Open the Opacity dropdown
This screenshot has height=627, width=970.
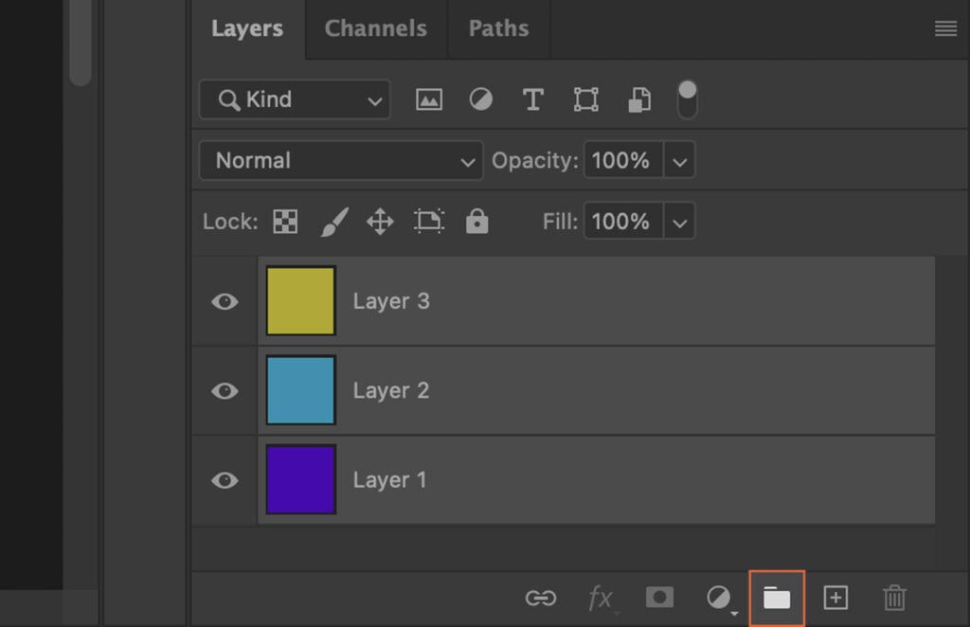680,160
